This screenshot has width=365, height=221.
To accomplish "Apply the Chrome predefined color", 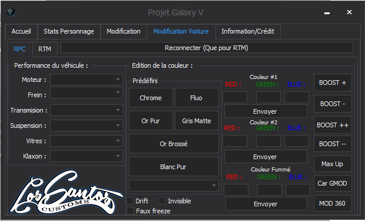I will (151, 98).
